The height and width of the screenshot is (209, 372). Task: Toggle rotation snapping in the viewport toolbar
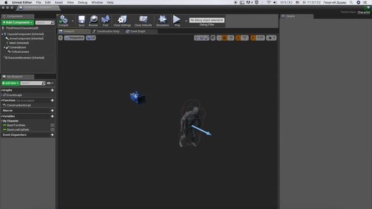238,38
